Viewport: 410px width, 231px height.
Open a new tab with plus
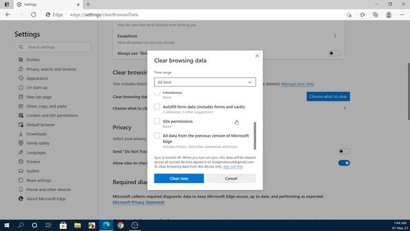[88, 4]
